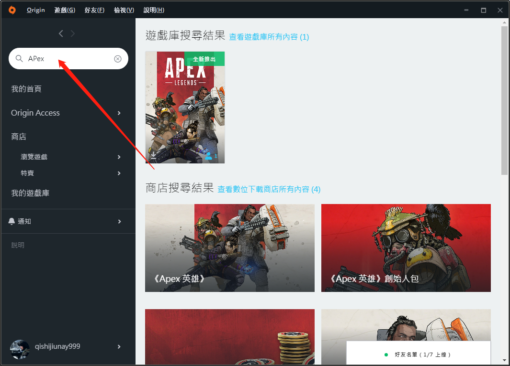Open 《Apex 英雄》 store tile
The width and height of the screenshot is (510, 366).
coord(230,248)
